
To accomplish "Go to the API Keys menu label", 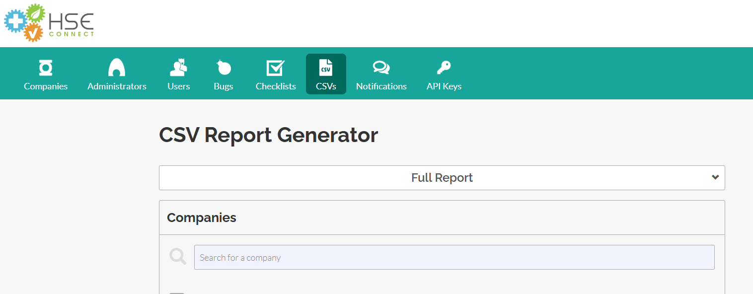I will [444, 86].
